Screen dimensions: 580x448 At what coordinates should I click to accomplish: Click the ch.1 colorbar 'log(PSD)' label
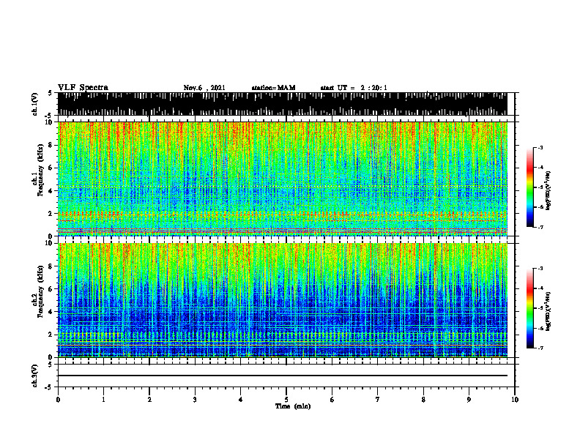click(x=549, y=190)
